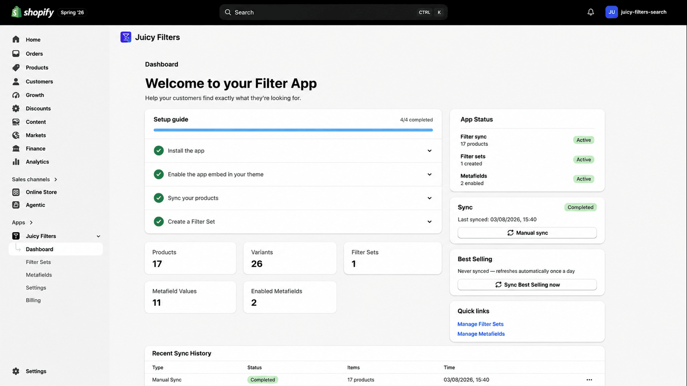Screen dimensions: 687x386
Task: Click the Metafield Values count card
Action: pos(190,297)
